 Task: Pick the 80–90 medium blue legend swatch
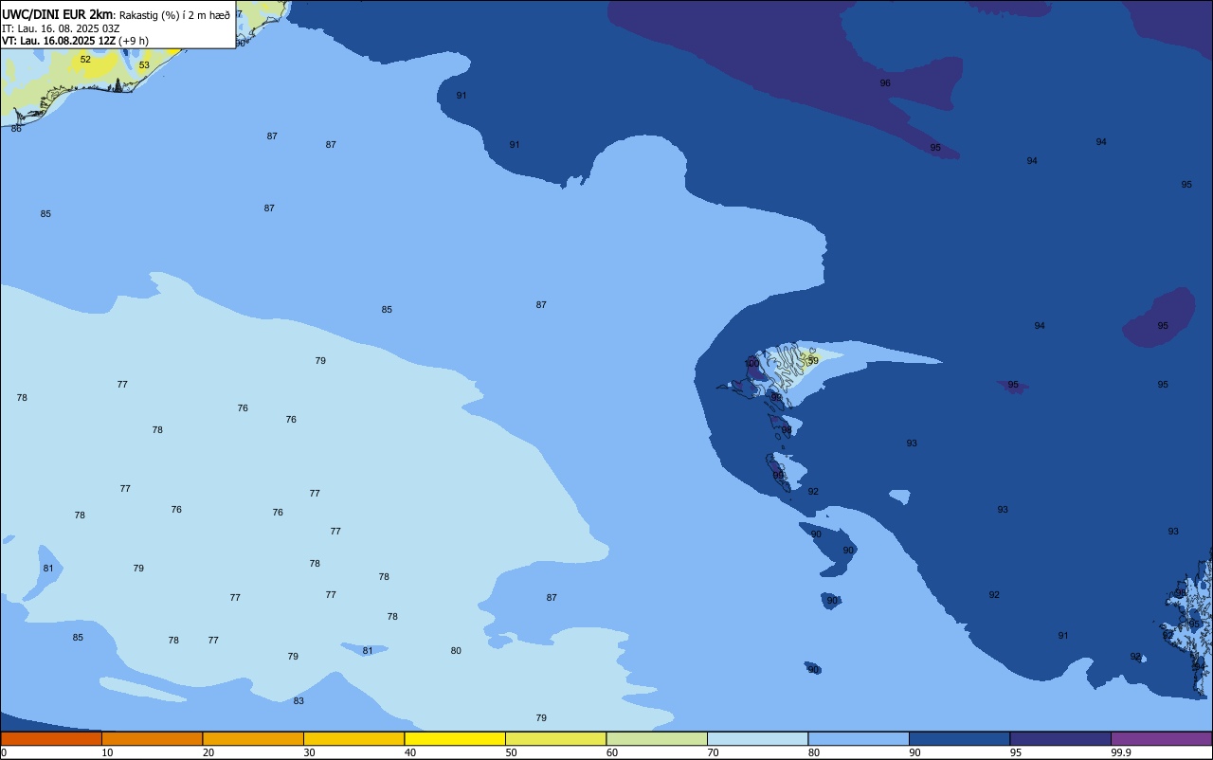tap(859, 738)
